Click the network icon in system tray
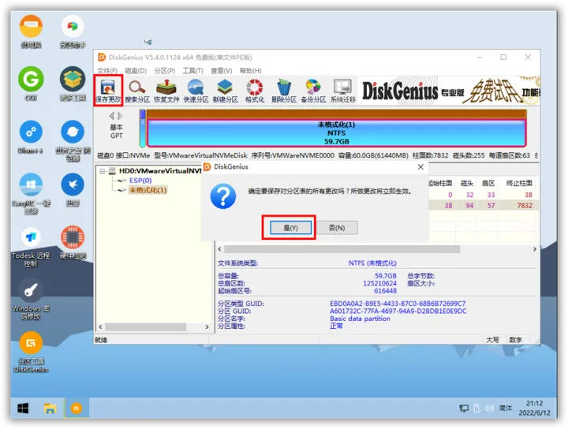568x429 pixels. (464, 408)
